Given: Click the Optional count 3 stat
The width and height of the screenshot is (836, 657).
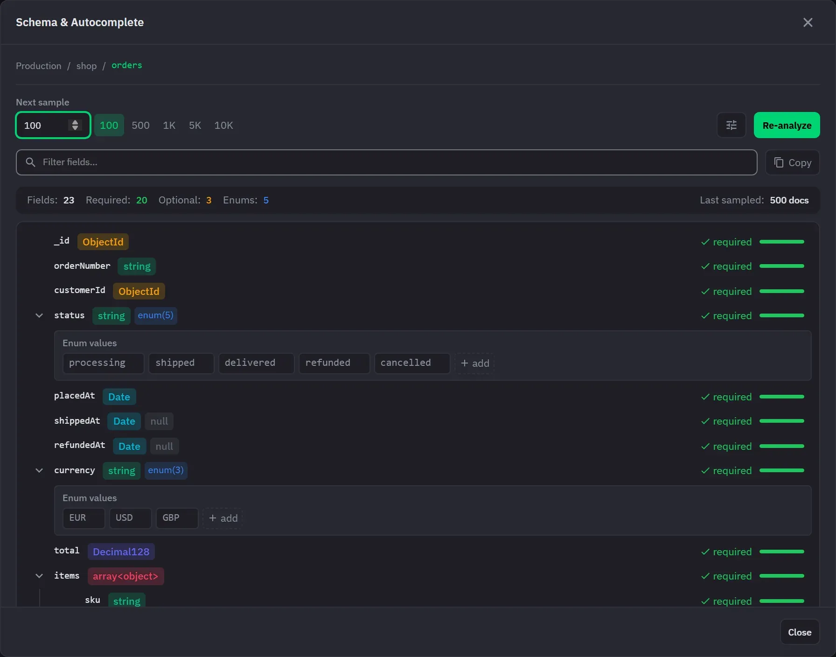Looking at the screenshot, I should (185, 200).
